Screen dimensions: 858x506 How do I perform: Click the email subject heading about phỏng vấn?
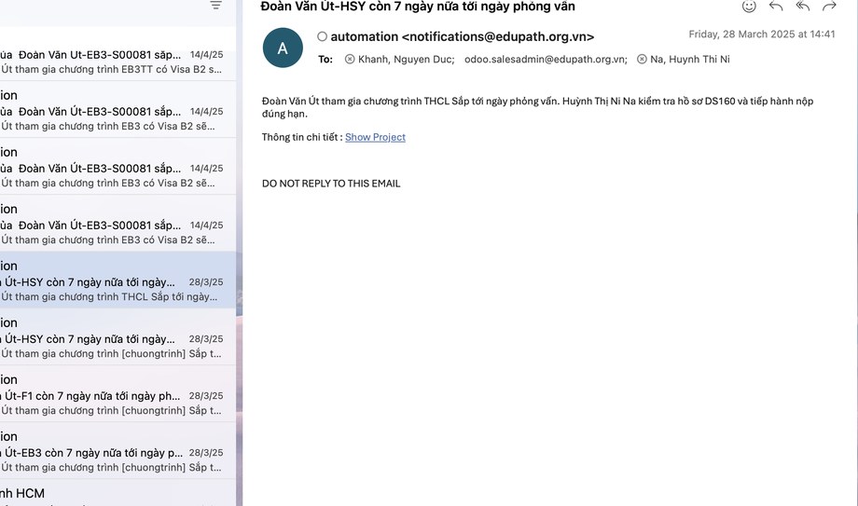click(418, 7)
